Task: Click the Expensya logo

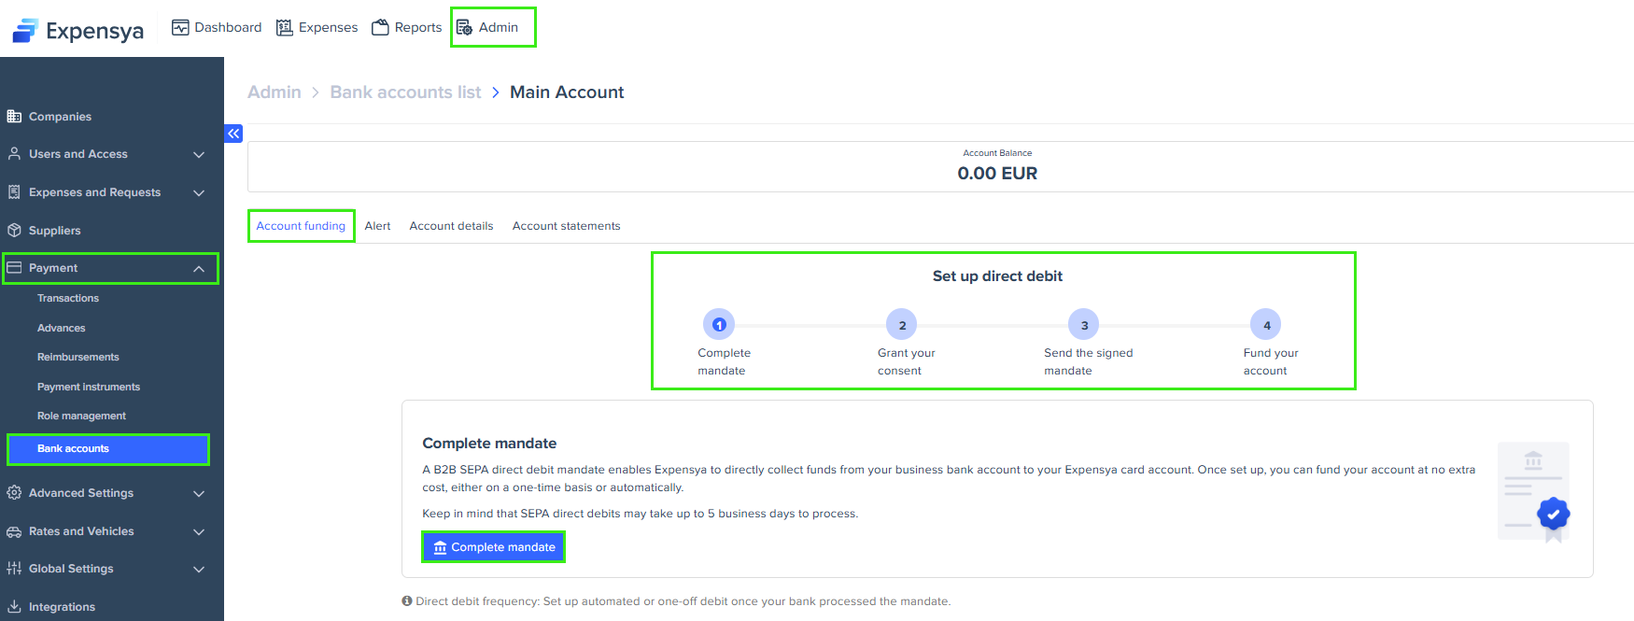Action: [77, 31]
